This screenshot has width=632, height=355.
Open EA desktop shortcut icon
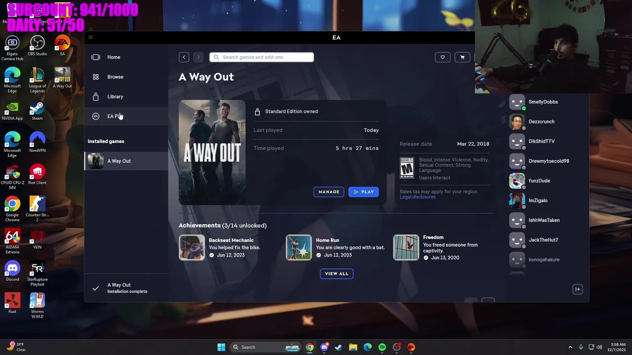pyautogui.click(x=62, y=46)
